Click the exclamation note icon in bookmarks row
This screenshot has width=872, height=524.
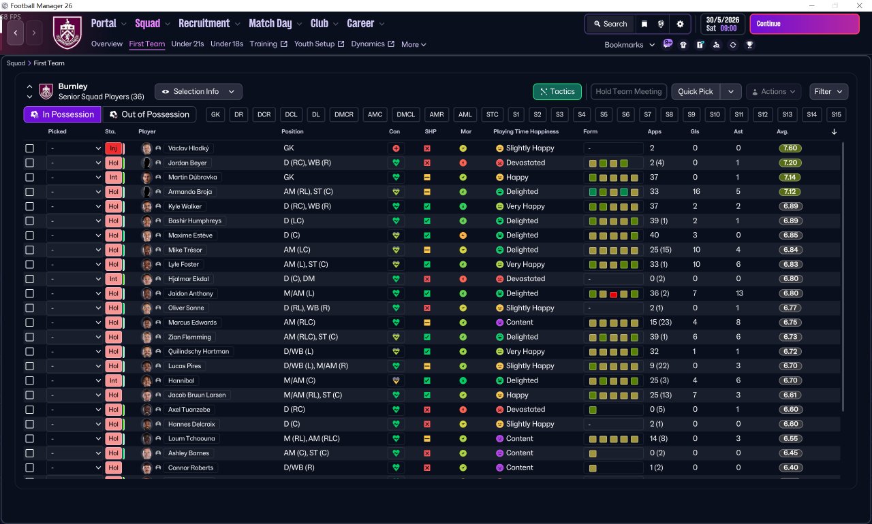click(700, 45)
